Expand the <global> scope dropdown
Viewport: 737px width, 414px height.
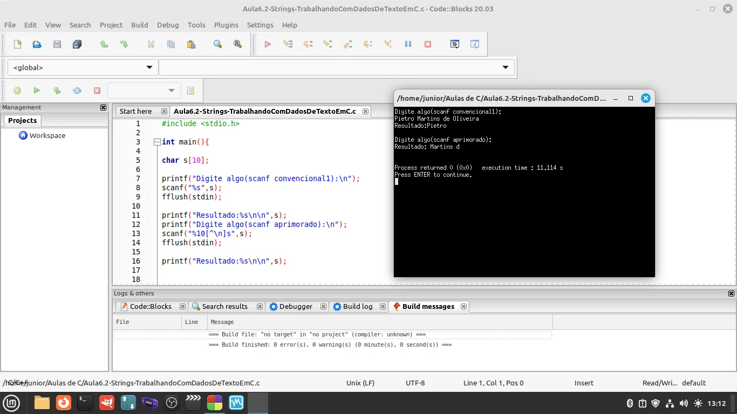coord(149,67)
